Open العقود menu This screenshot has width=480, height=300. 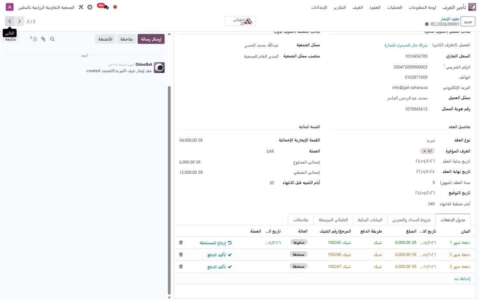[375, 7]
